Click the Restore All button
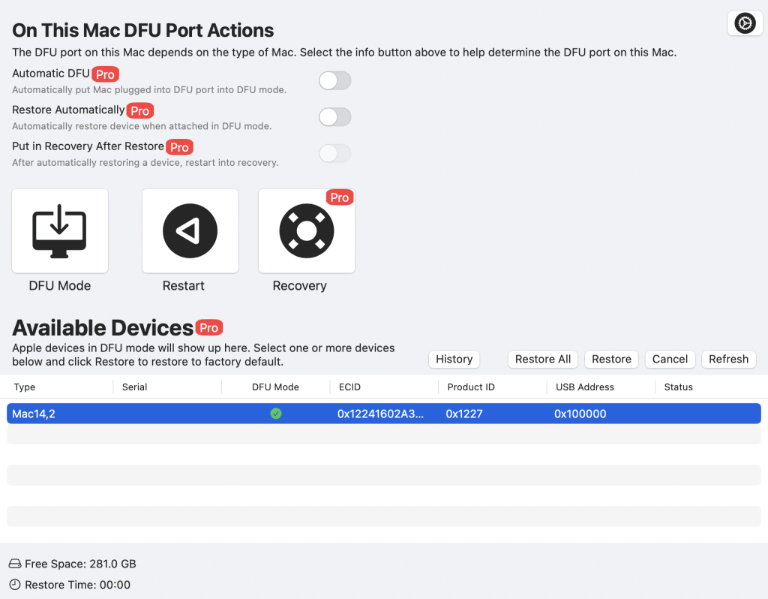 [543, 360]
